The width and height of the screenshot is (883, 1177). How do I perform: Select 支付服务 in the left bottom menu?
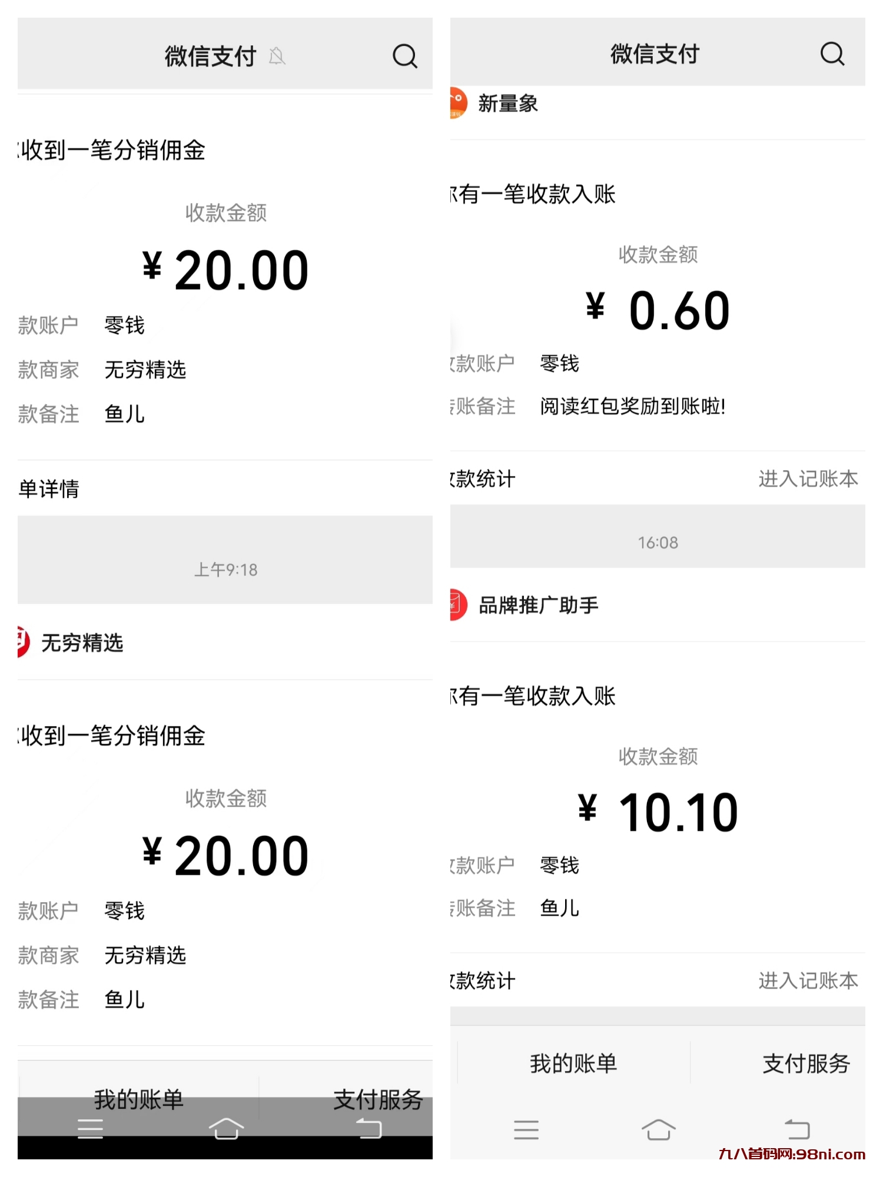coord(378,1098)
